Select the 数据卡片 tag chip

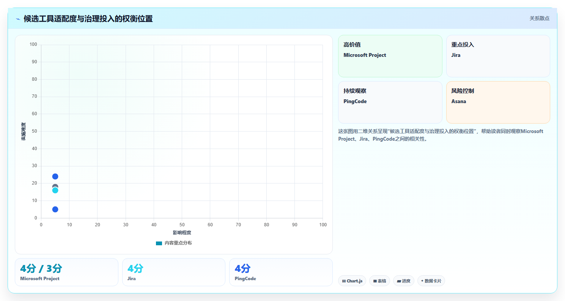[431, 281]
